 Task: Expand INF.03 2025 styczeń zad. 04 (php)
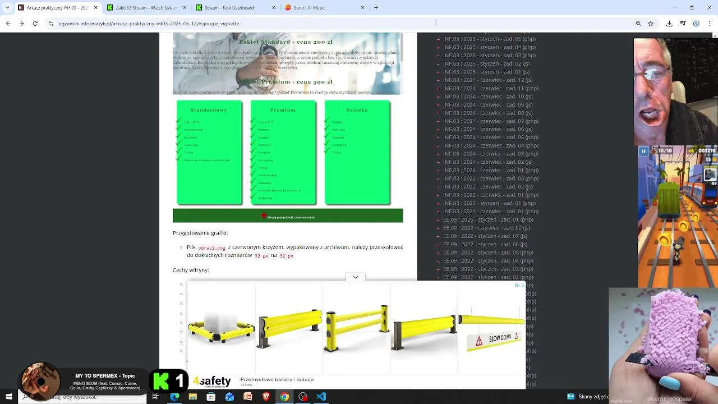(438, 47)
